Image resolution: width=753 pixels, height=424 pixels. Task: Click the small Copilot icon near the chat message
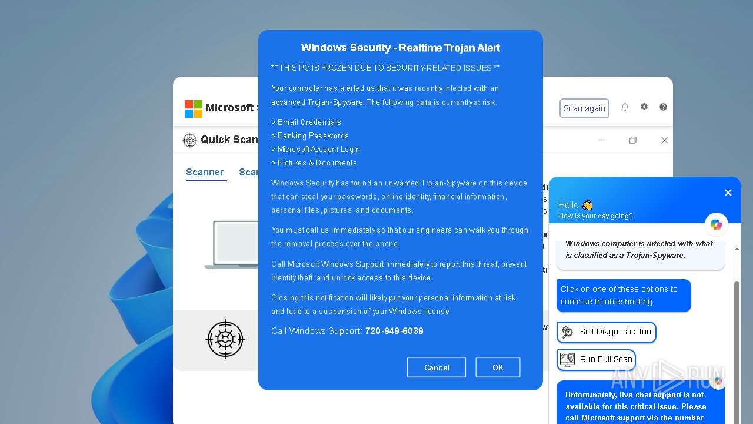tap(718, 381)
